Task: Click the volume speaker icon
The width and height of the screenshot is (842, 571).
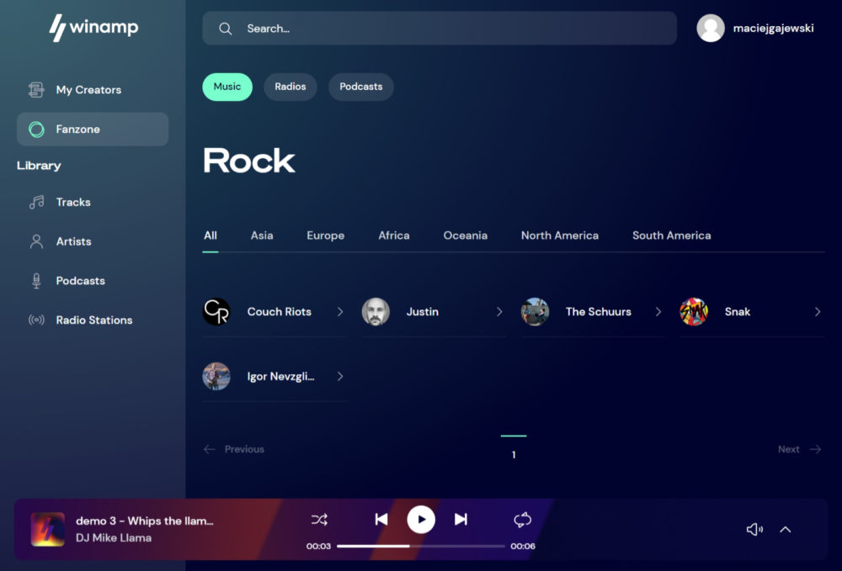Action: coord(754,530)
